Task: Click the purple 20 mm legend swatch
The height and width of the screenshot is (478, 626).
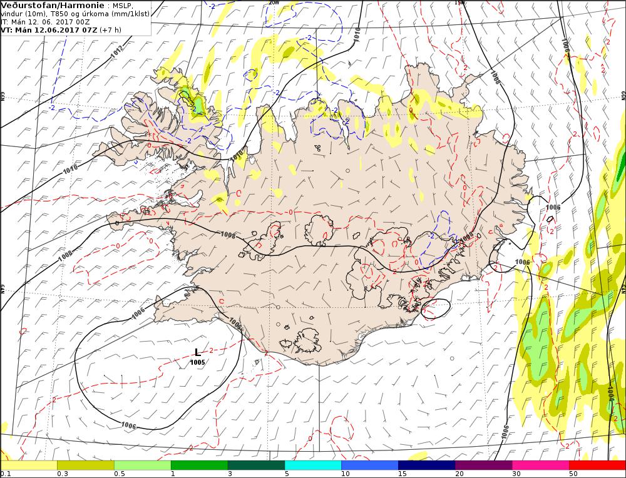Action: [x=483, y=465]
